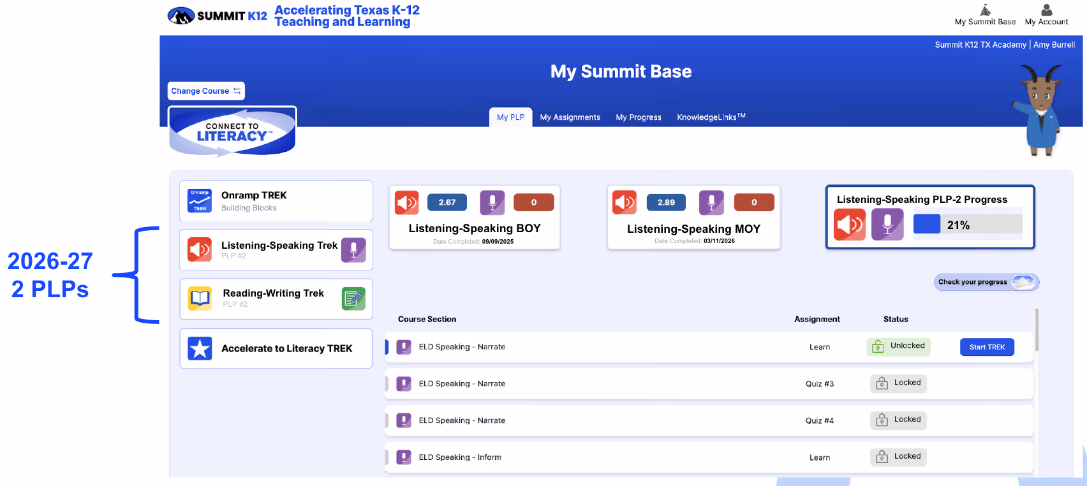The height and width of the screenshot is (486, 1087).
Task: Click the Assignment column header
Action: pos(817,319)
